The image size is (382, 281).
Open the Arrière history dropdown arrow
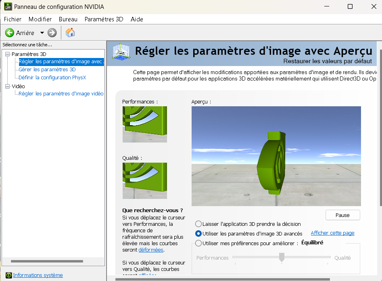[x=42, y=33]
